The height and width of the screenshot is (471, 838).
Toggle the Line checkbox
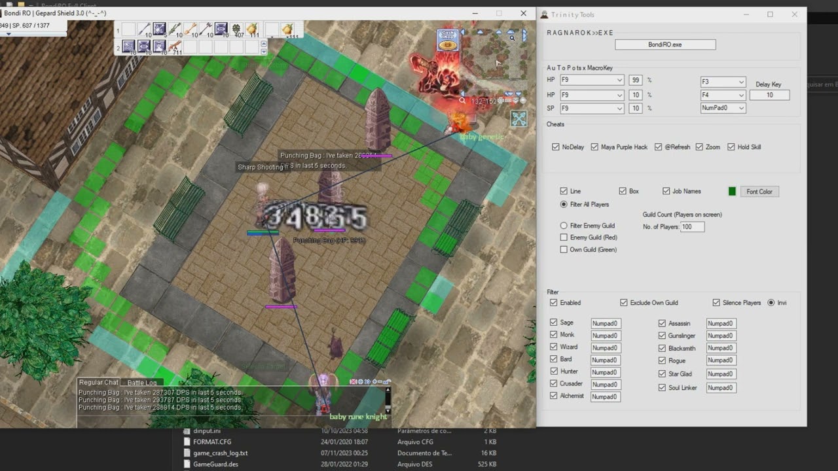pos(564,191)
